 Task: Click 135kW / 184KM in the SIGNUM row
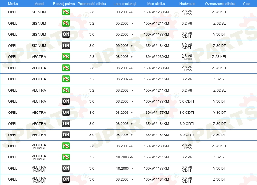click(x=156, y=46)
